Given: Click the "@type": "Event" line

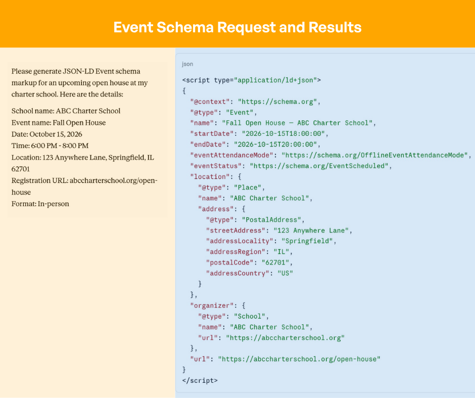Looking at the screenshot, I should click(223, 112).
